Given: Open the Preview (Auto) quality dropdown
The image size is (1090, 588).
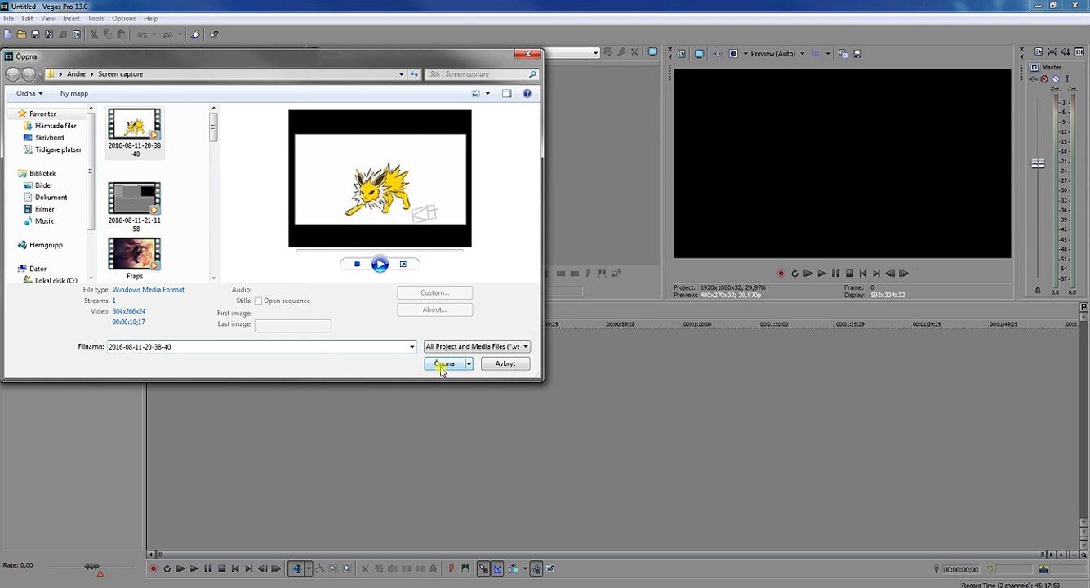Looking at the screenshot, I should click(x=776, y=53).
